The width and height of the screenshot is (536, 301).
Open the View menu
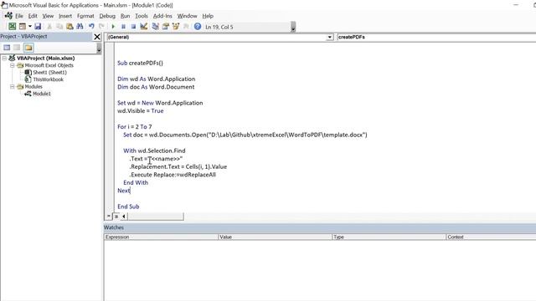click(48, 16)
